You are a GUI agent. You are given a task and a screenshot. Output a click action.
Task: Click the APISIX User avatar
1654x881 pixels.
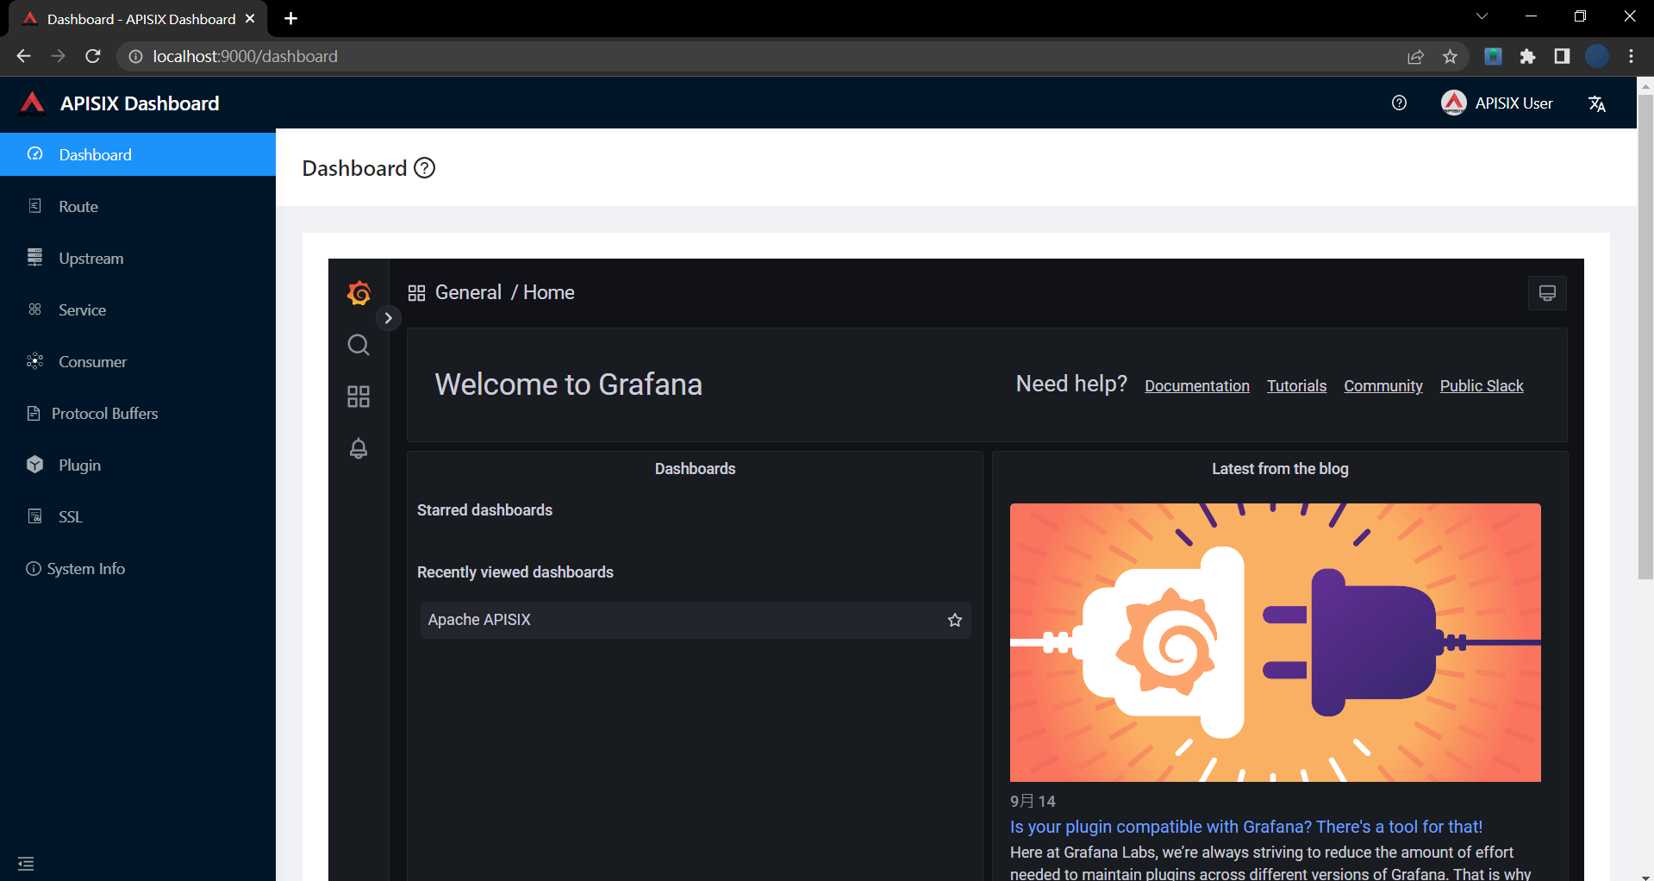click(x=1453, y=103)
